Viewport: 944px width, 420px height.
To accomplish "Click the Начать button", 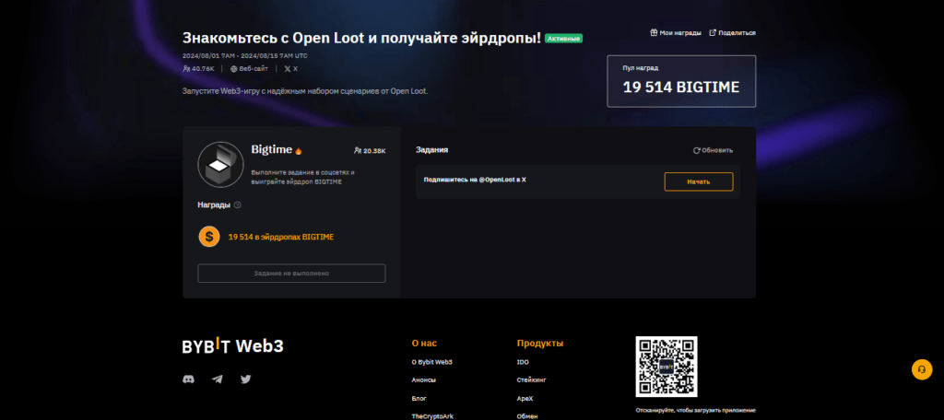I will click(699, 181).
